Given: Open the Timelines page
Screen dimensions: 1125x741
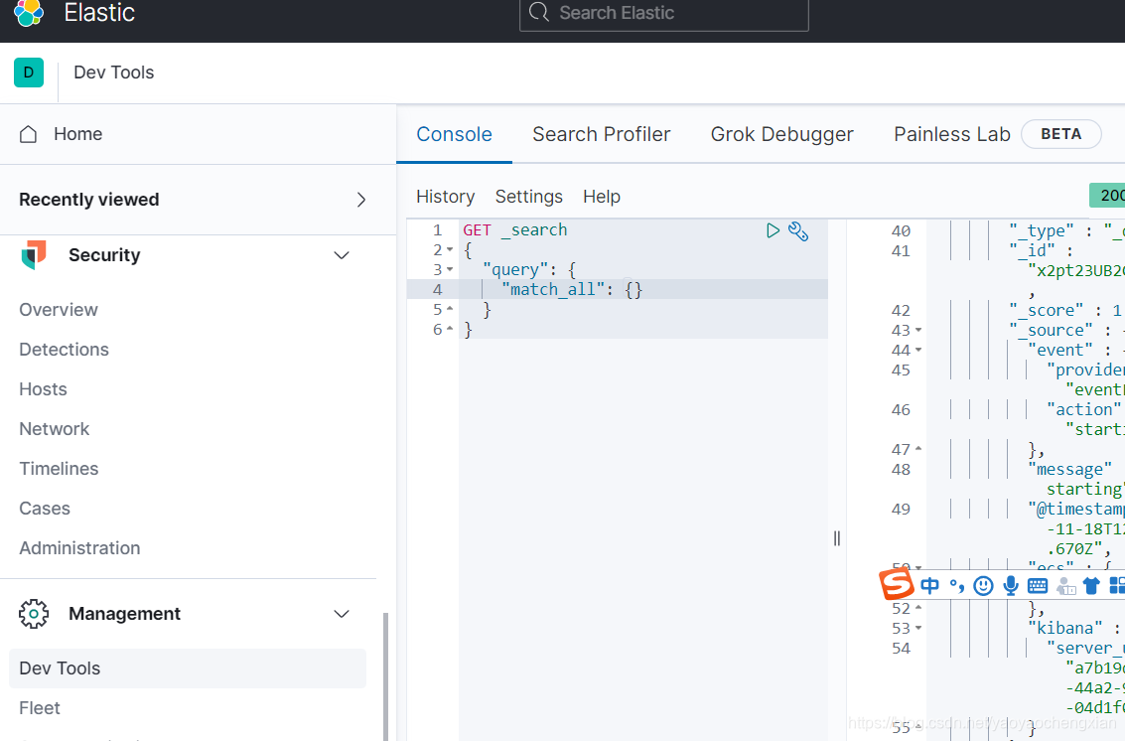Looking at the screenshot, I should (x=59, y=469).
